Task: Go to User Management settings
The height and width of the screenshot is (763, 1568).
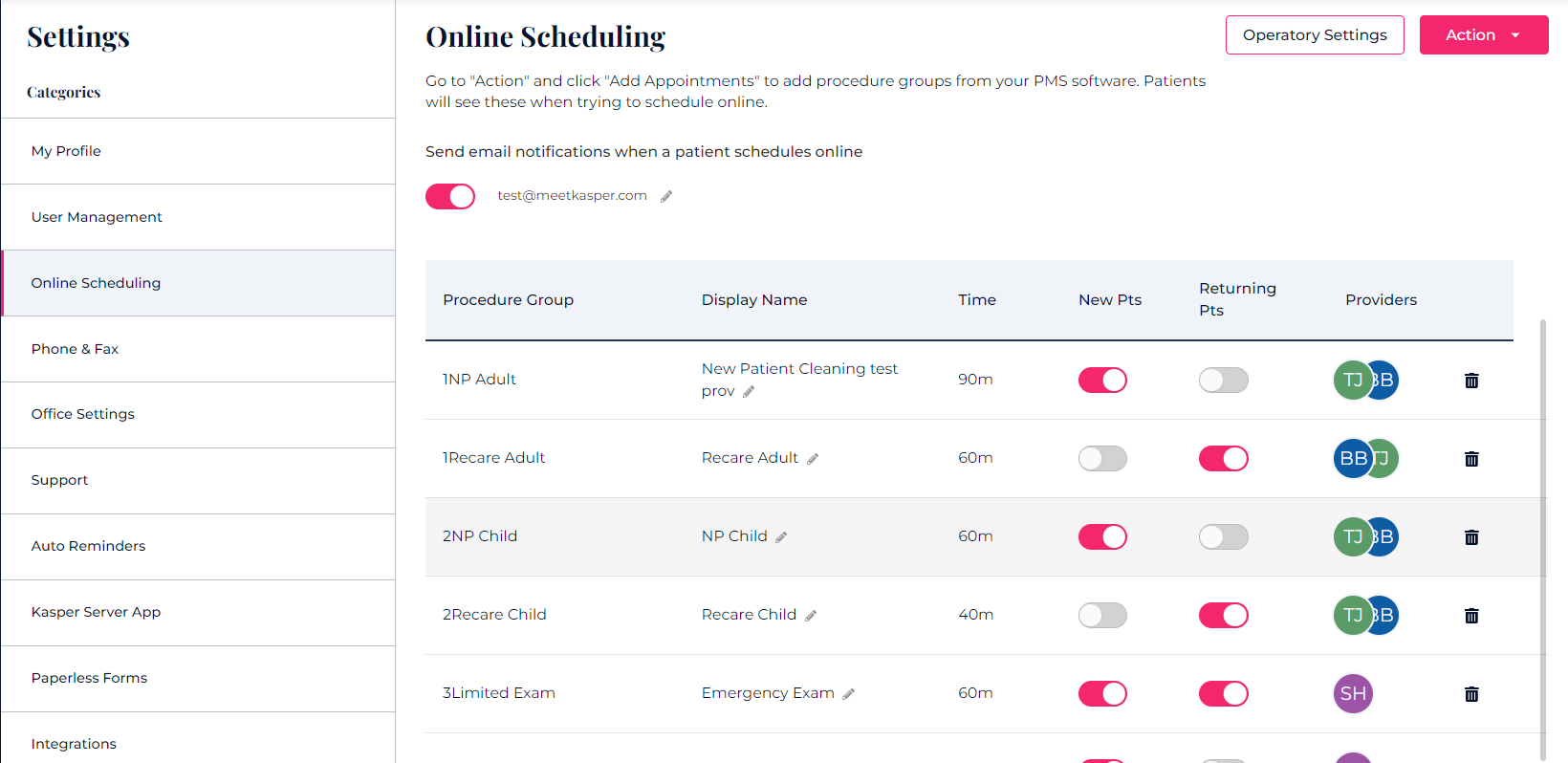Action: 97,217
